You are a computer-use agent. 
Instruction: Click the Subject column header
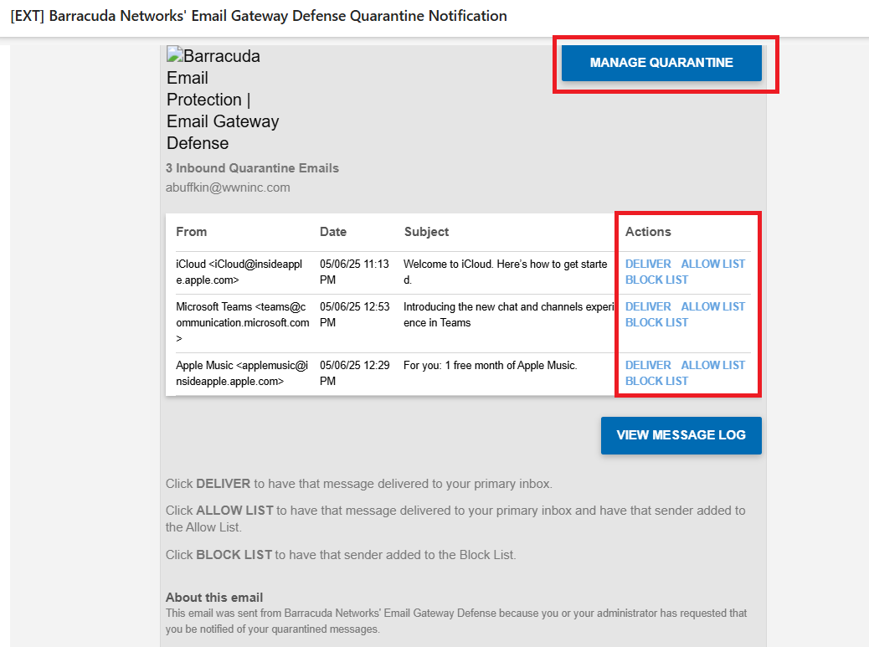click(x=426, y=232)
